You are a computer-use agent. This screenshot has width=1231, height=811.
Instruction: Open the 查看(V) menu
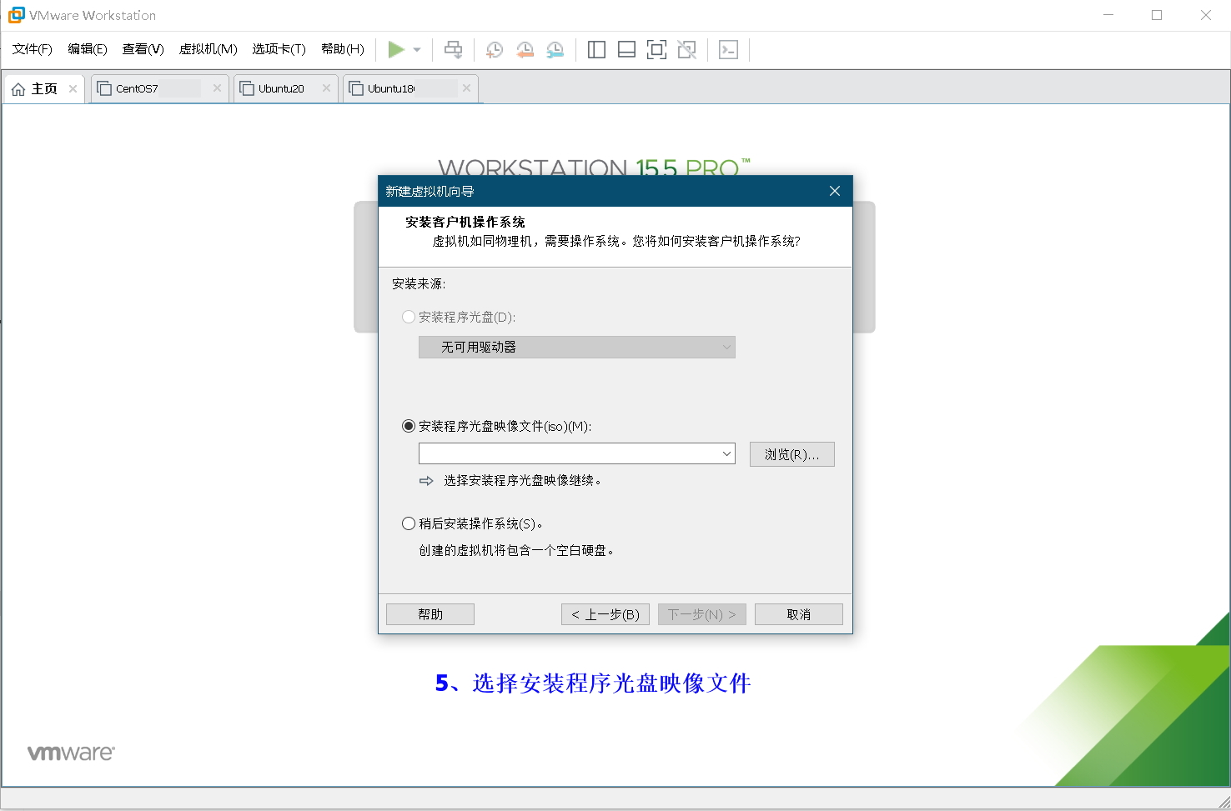pyautogui.click(x=143, y=49)
